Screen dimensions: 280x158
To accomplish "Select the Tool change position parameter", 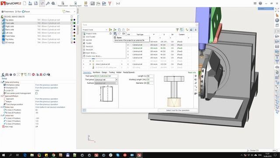I will pos(14,104).
